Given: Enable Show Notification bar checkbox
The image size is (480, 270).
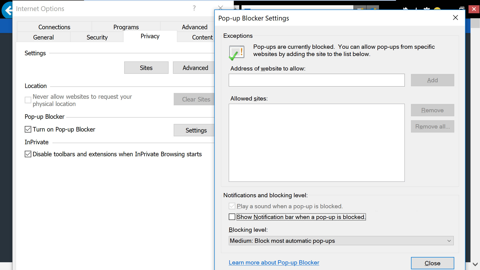Looking at the screenshot, I should (x=232, y=217).
